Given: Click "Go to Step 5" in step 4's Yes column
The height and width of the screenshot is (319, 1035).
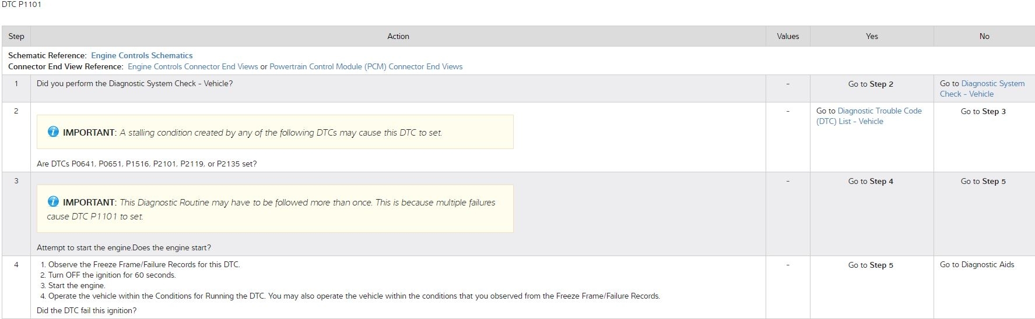Looking at the screenshot, I should point(870,265).
